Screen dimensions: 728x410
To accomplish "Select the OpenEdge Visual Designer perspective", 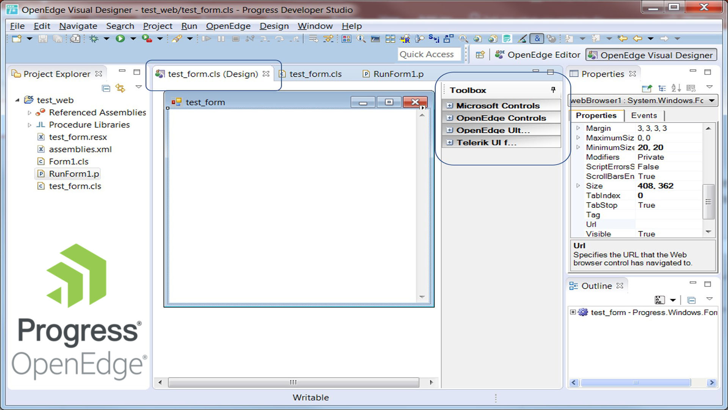I will (x=651, y=55).
